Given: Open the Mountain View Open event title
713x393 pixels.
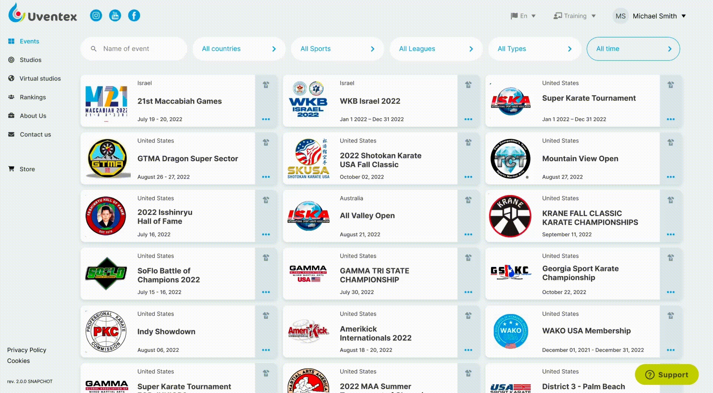Looking at the screenshot, I should [x=580, y=159].
